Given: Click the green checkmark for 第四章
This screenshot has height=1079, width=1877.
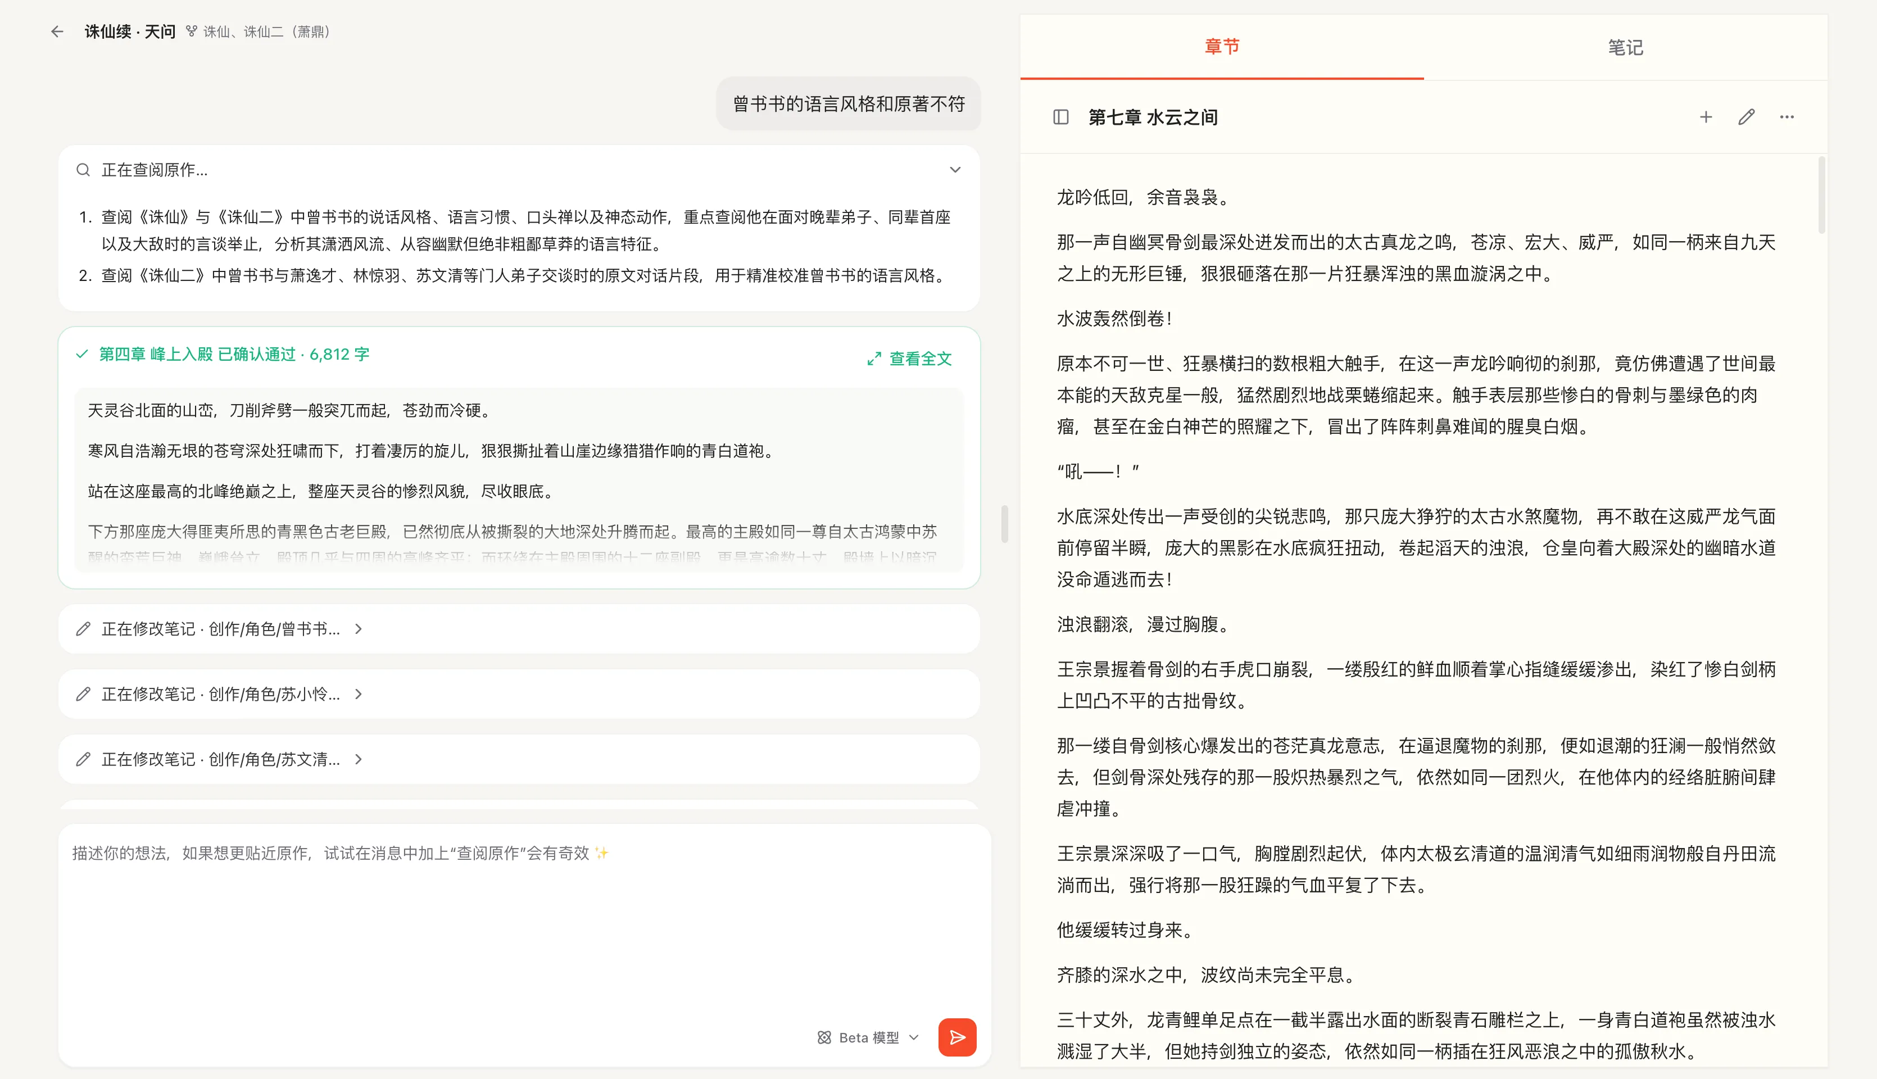Looking at the screenshot, I should pyautogui.click(x=82, y=354).
